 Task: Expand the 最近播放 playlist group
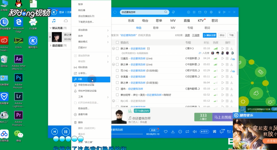click(51, 46)
